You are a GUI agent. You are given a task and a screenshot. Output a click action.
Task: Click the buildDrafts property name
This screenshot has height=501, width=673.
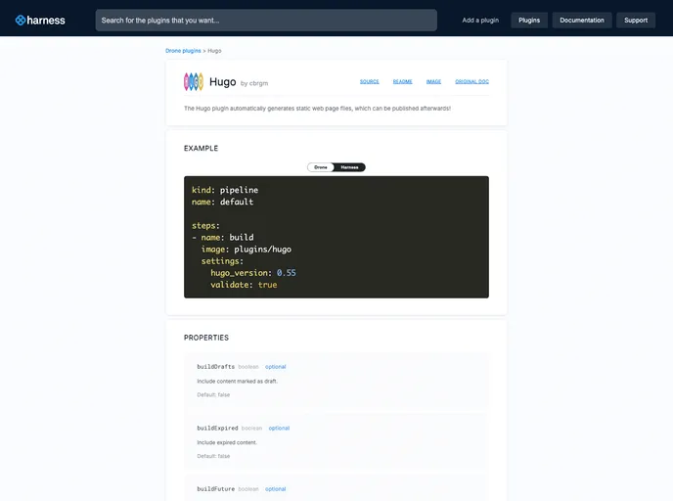pos(215,367)
